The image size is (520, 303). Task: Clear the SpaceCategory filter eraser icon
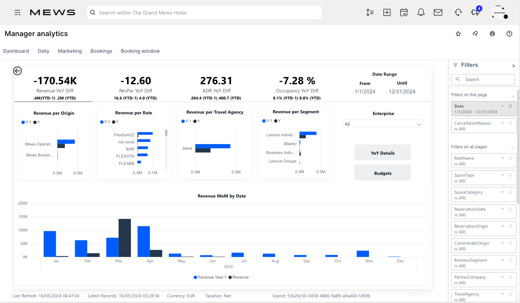(510, 192)
